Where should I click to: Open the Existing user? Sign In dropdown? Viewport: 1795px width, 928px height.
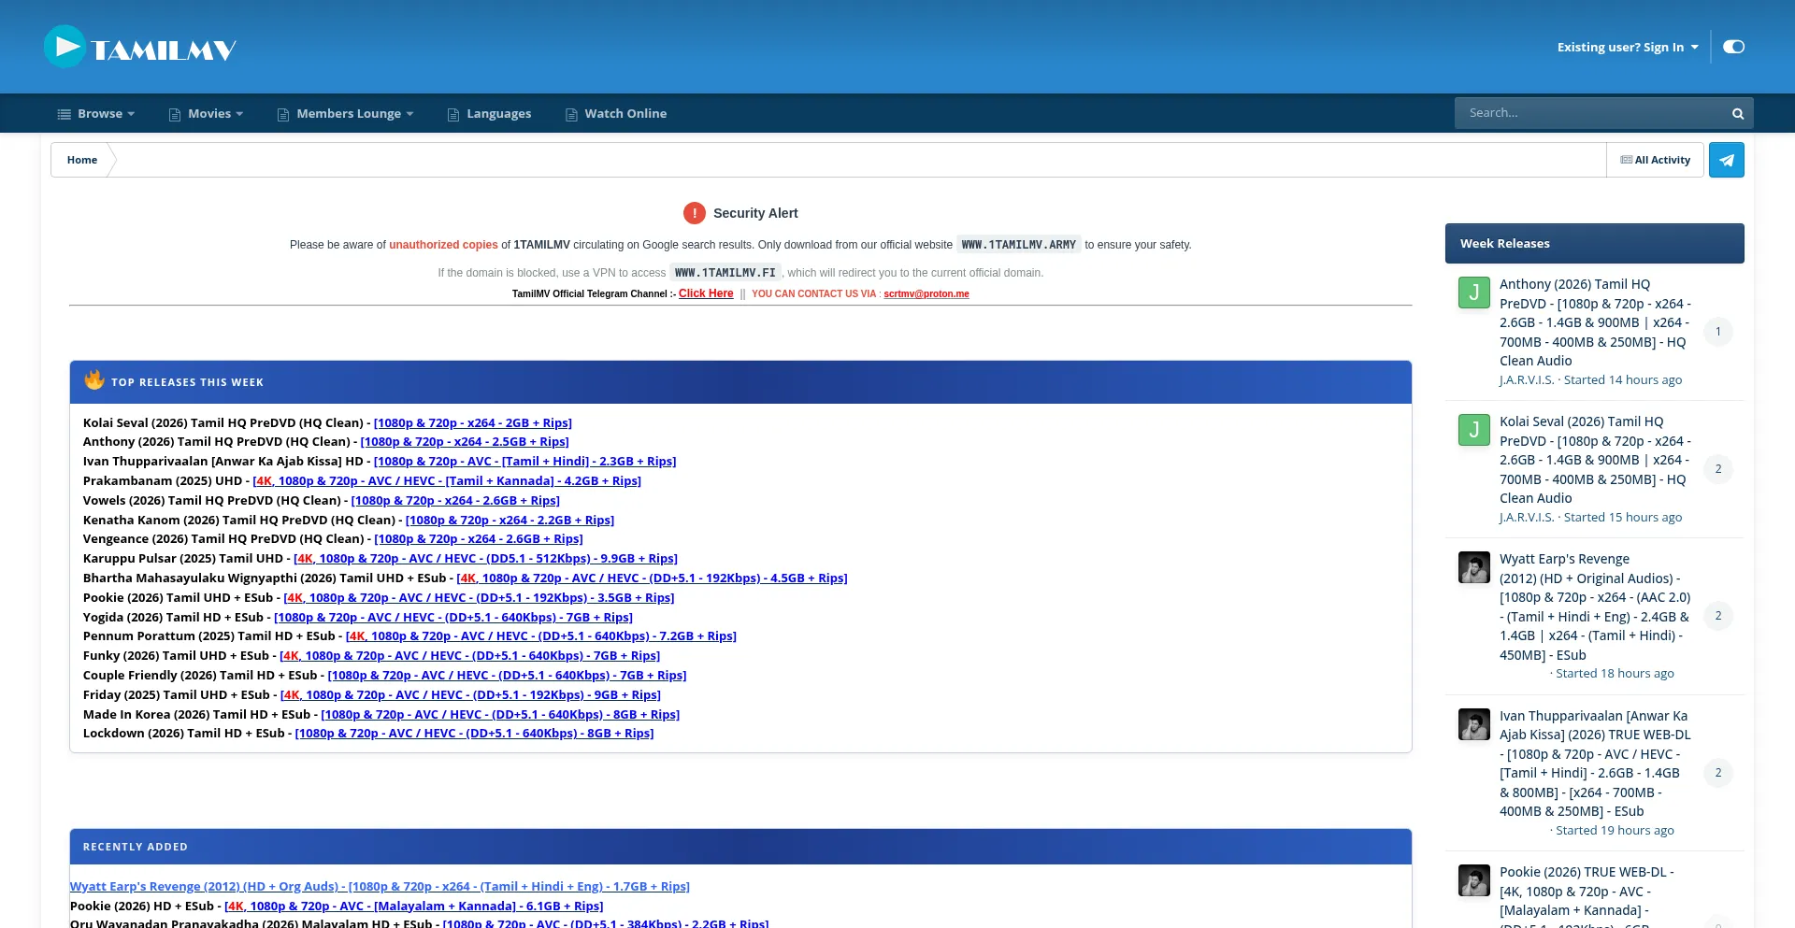(1628, 47)
